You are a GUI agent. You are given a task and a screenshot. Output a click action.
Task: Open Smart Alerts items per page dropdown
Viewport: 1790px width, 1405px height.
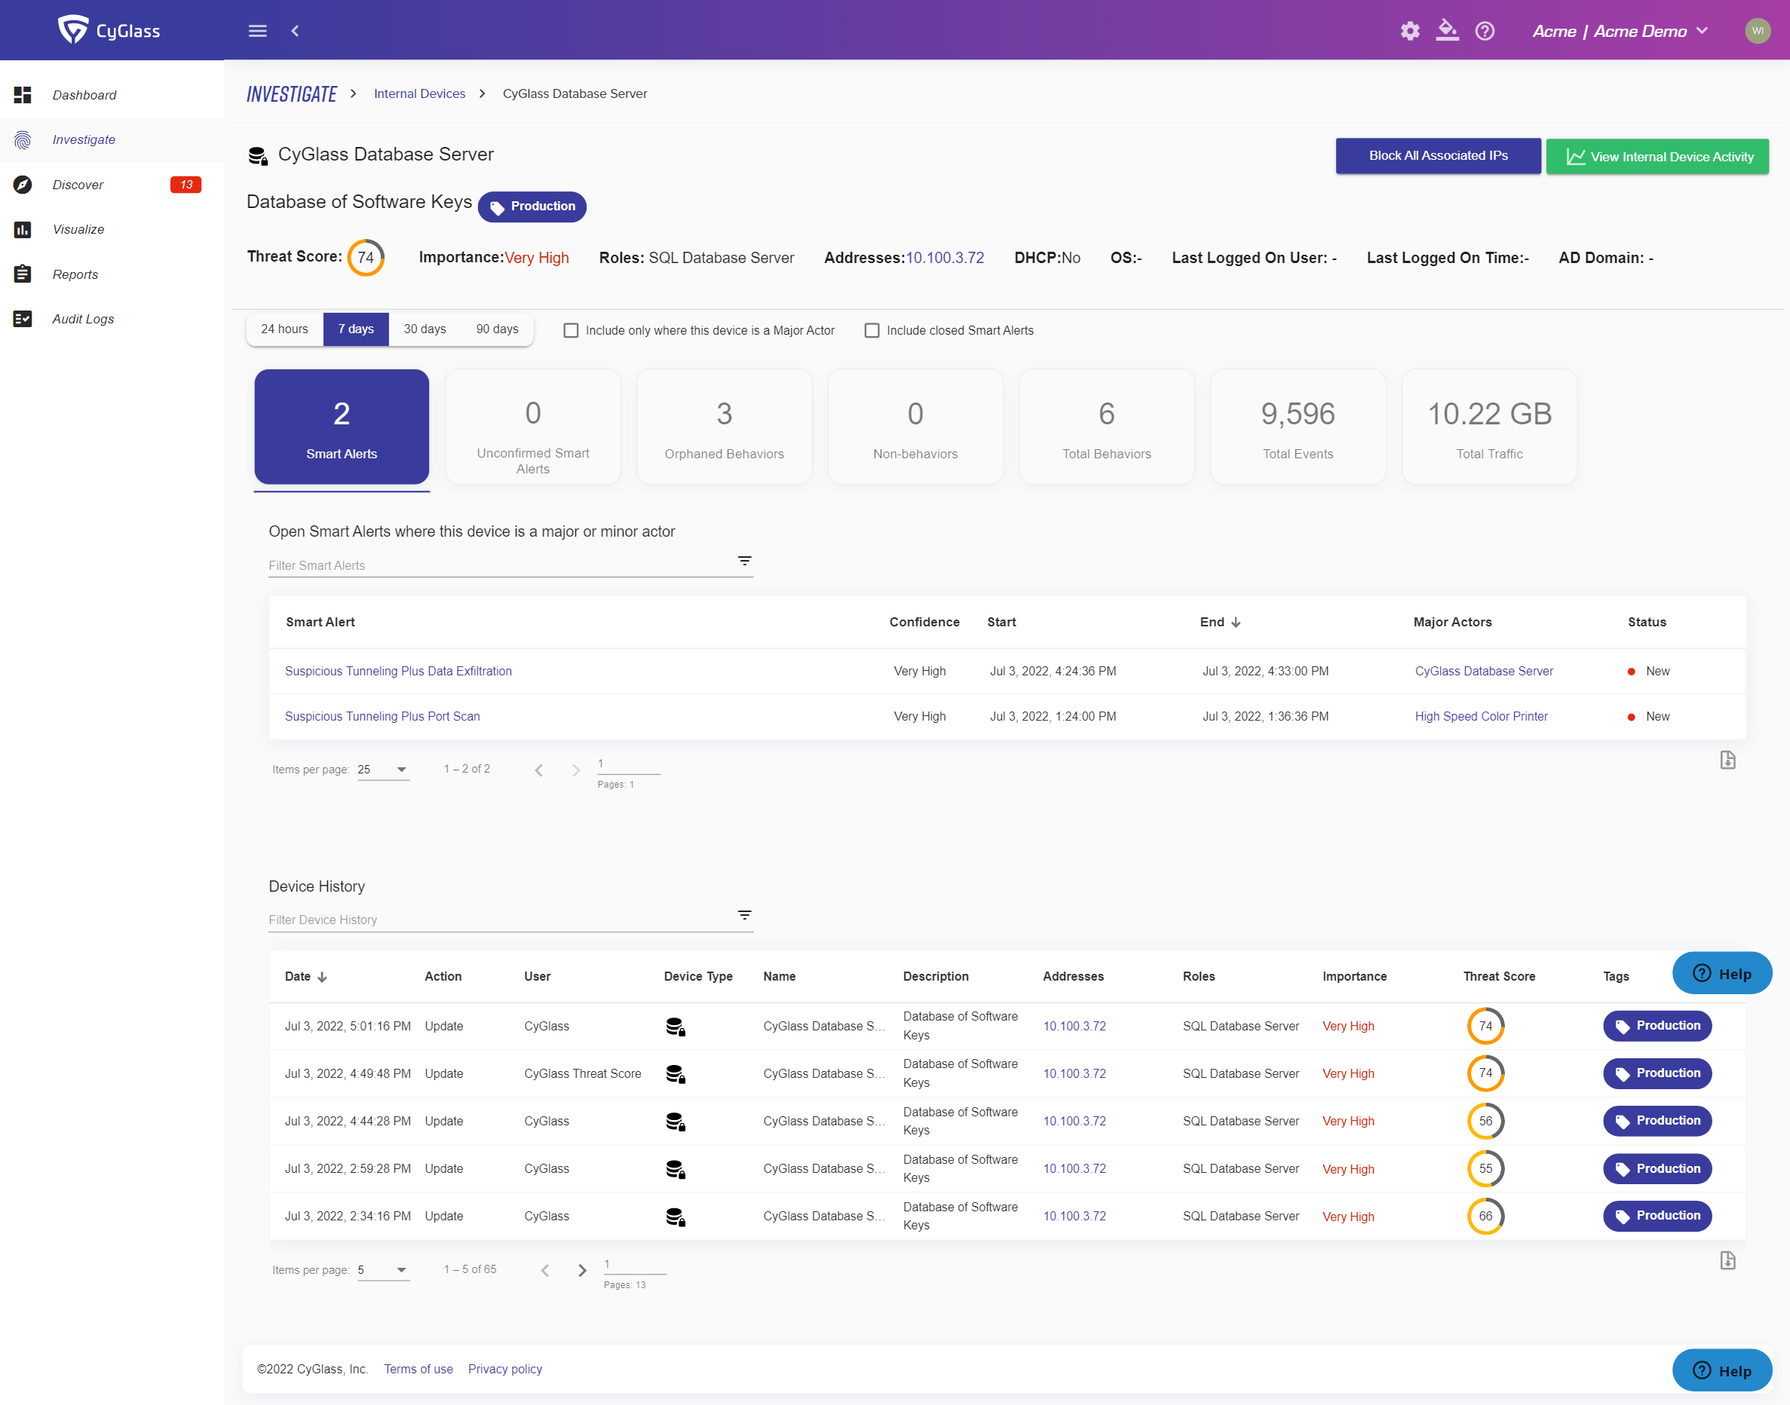click(383, 769)
